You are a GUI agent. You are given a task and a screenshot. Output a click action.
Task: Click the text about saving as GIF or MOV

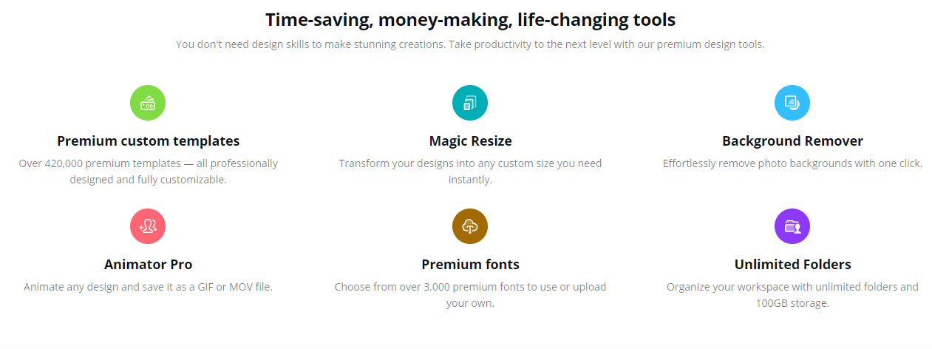pos(148,287)
